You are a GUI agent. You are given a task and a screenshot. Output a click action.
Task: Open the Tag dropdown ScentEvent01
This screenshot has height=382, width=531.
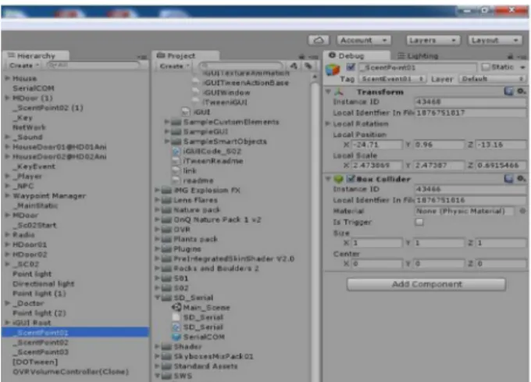(x=393, y=79)
